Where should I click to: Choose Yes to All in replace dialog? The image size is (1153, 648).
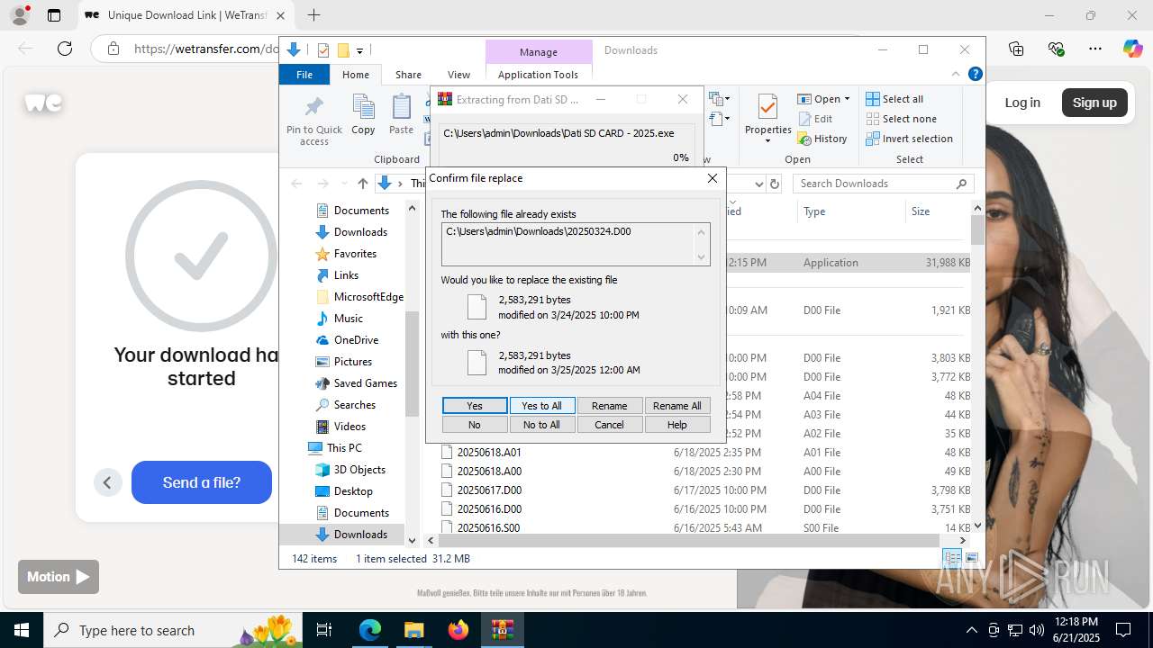pyautogui.click(x=541, y=406)
